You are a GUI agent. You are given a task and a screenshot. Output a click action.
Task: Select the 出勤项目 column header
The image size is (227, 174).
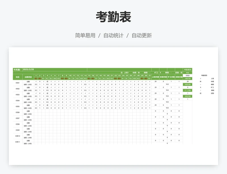28,77
